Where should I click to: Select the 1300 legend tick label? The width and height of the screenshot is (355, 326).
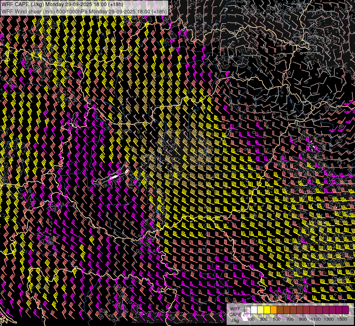coord(329,319)
